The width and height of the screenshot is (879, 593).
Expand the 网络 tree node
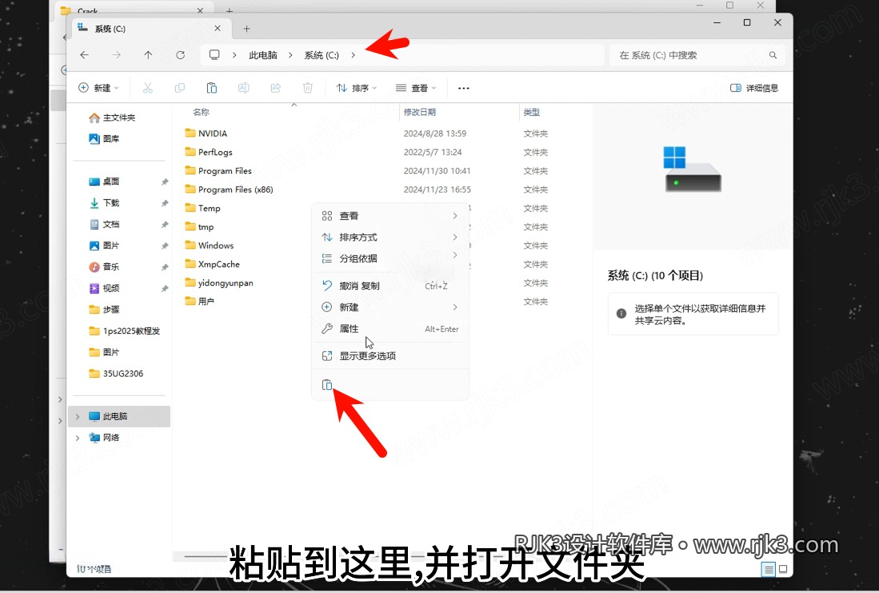(78, 438)
